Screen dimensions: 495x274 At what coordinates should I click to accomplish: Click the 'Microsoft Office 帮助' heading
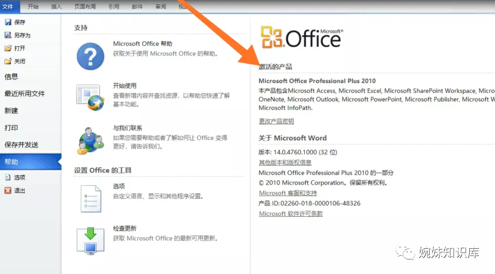[143, 43]
